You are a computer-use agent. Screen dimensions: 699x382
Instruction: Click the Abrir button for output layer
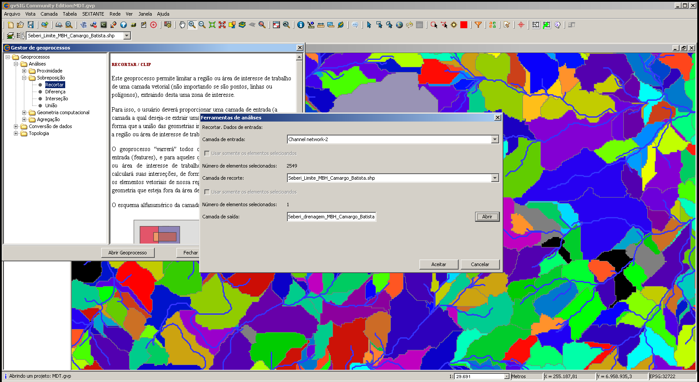pyautogui.click(x=487, y=217)
